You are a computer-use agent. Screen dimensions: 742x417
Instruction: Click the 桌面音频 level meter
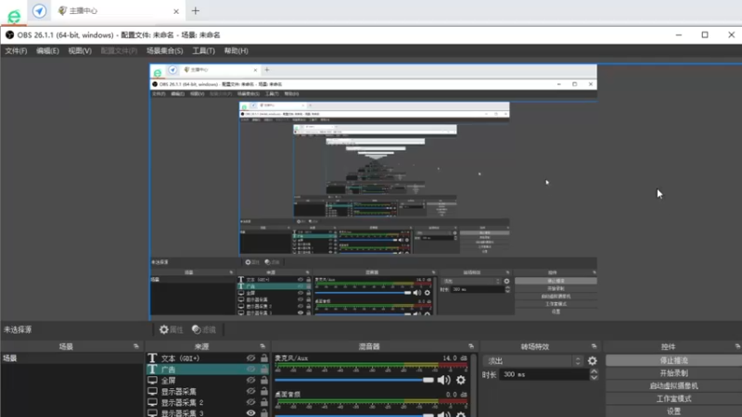[371, 401]
